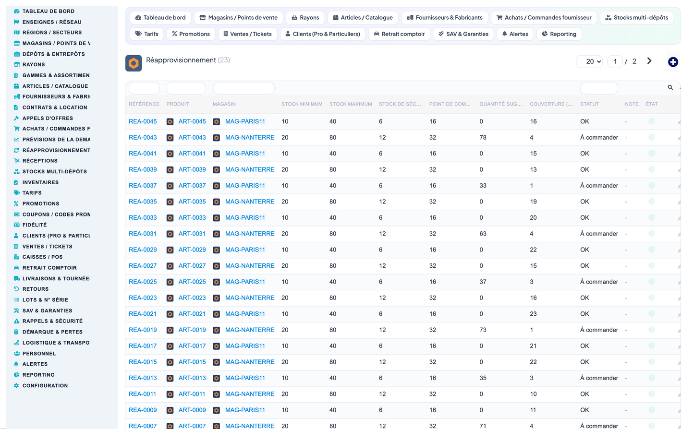This screenshot has width=694, height=429.
Task: Toggle the État indicator for REA-0019
Action: pos(652,330)
